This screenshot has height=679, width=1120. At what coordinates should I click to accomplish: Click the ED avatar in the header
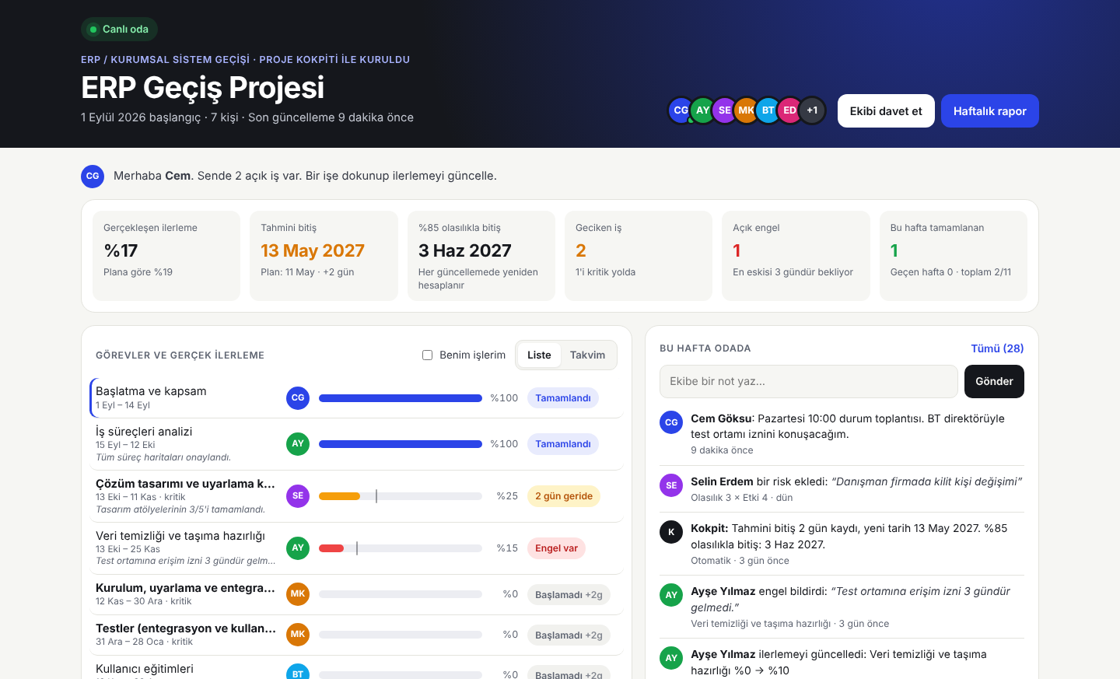[789, 110]
